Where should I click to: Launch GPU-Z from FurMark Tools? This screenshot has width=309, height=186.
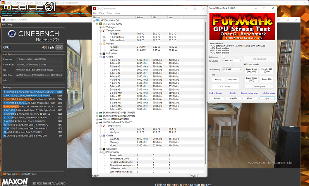pos(218,79)
